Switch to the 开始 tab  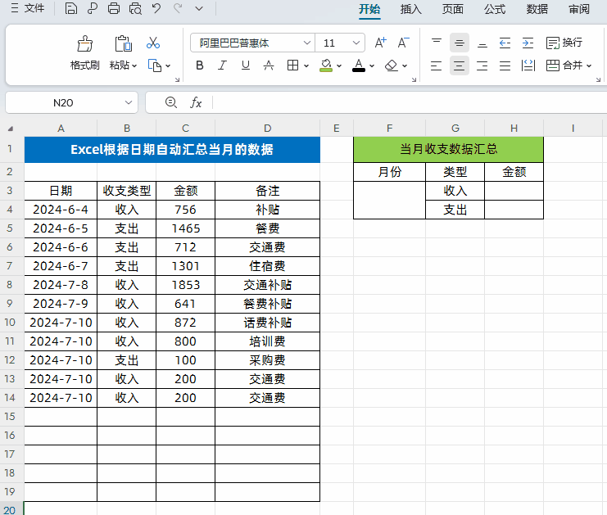369,9
